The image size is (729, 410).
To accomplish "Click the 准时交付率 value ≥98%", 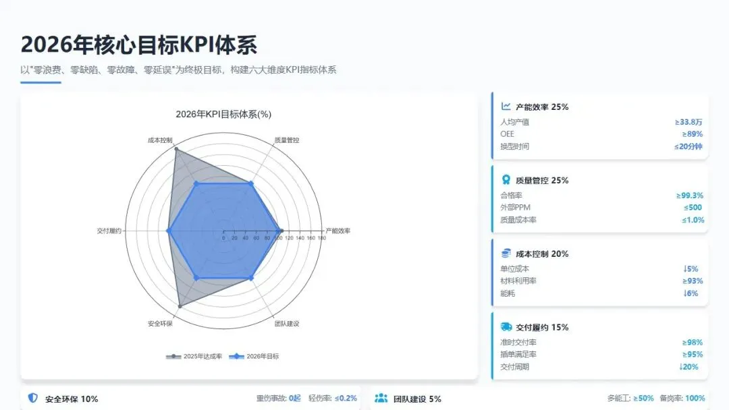I will click(x=693, y=342).
